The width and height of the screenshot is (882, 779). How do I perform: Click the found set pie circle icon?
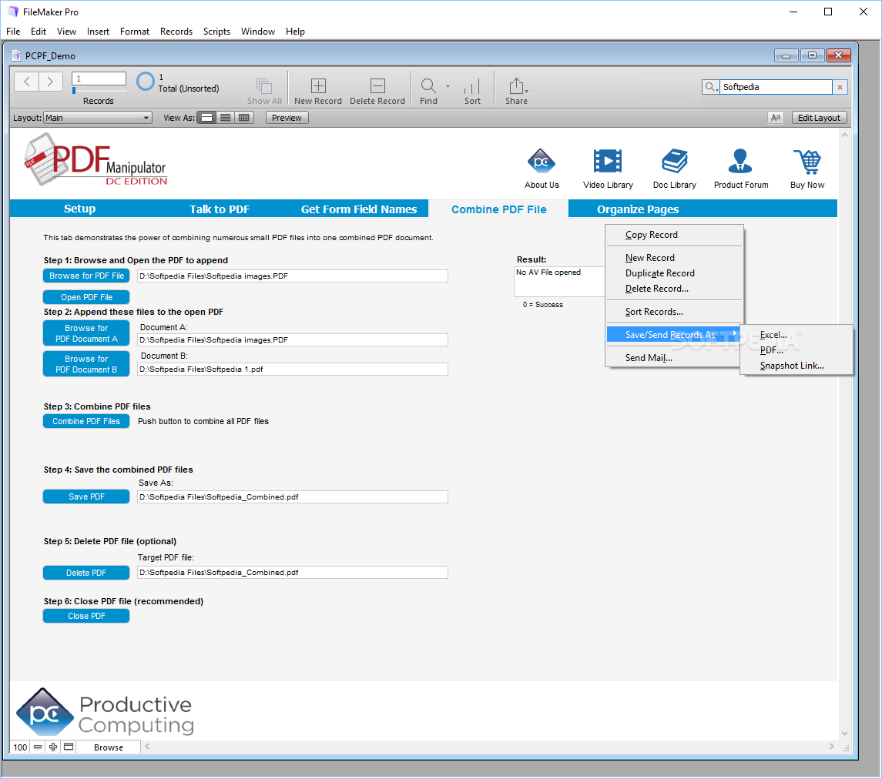click(x=145, y=82)
